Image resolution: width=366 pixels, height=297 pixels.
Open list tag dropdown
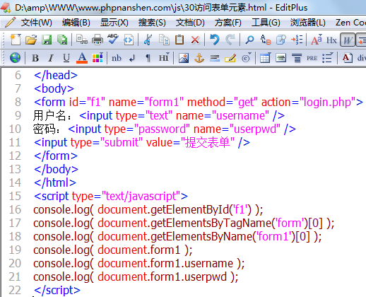[x=328, y=58]
